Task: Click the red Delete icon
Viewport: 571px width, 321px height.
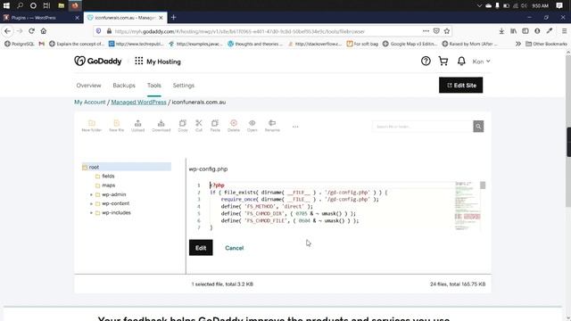Action: tap(234, 126)
